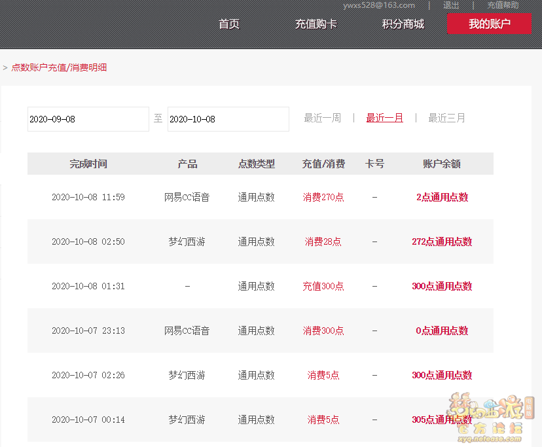Click the ywxs528@163.com account link

point(379,5)
